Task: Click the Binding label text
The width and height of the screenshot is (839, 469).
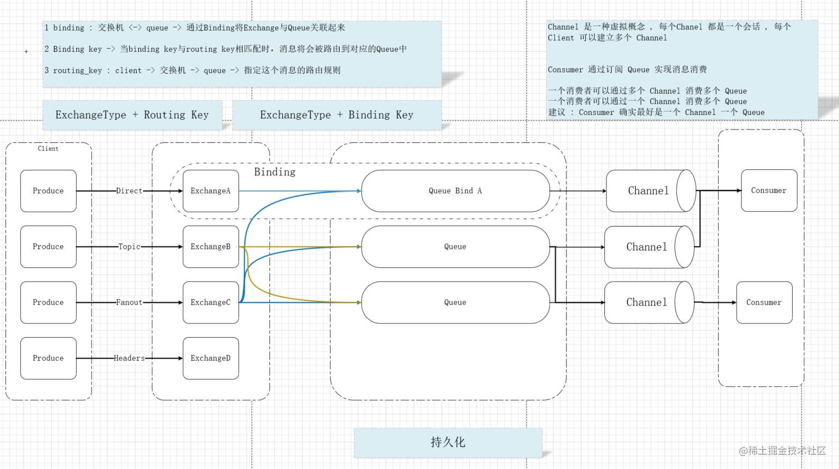Action: 275,172
